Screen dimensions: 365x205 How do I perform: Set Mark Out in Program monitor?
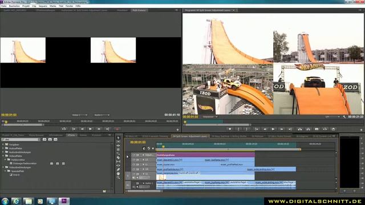(x=247, y=129)
